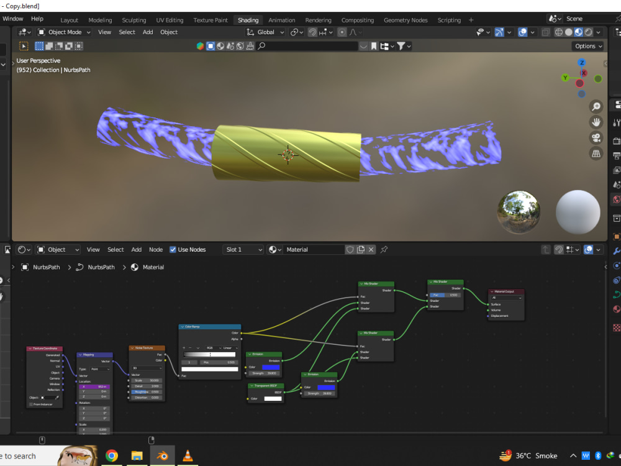Viewport: 621px width, 466px height.
Task: Open the Window menu
Action: tap(12, 19)
